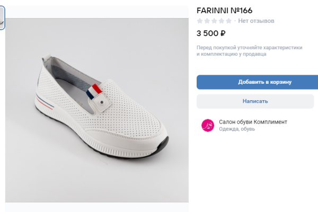
Task: Choose the fourth rating star
Action: tap(221, 21)
